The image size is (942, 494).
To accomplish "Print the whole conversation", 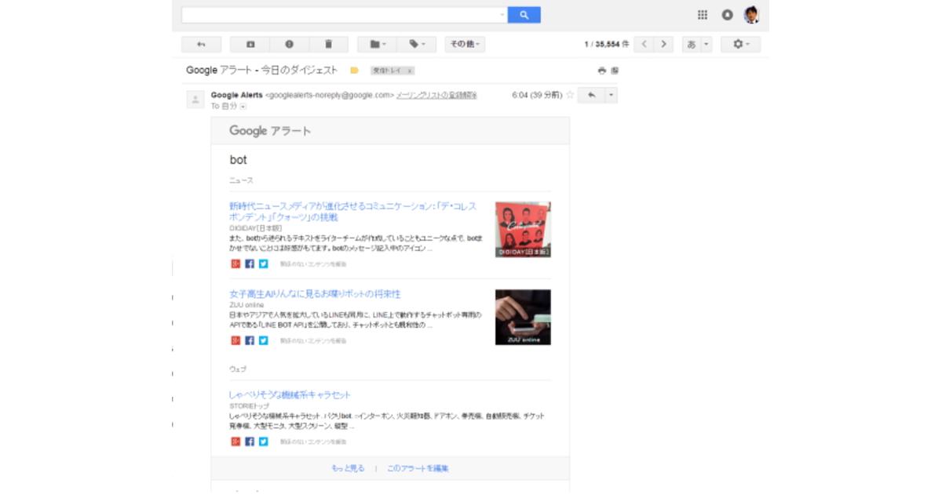I will click(602, 71).
